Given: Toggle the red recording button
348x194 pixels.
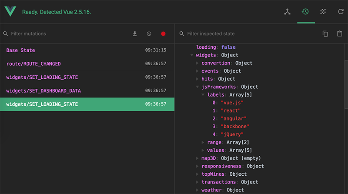Looking at the screenshot, I should pos(163,34).
